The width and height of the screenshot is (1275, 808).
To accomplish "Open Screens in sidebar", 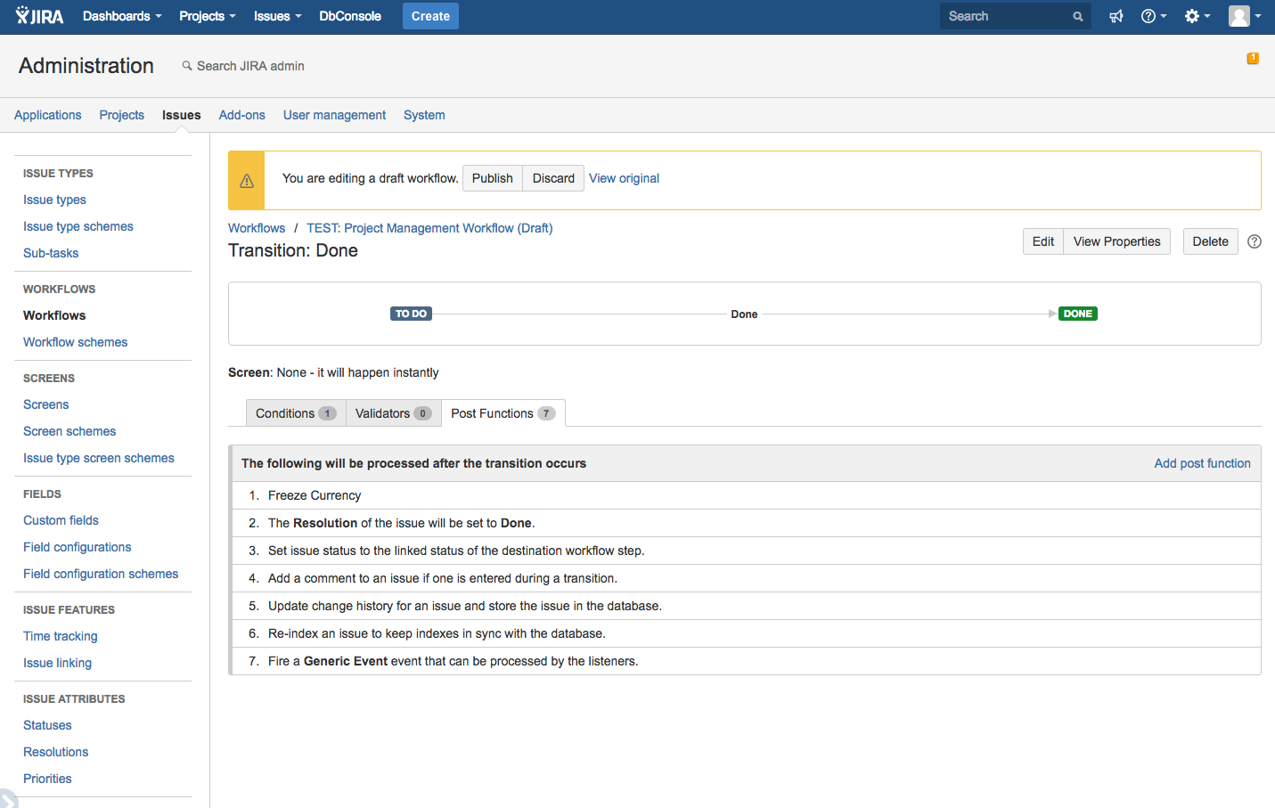I will [x=46, y=404].
